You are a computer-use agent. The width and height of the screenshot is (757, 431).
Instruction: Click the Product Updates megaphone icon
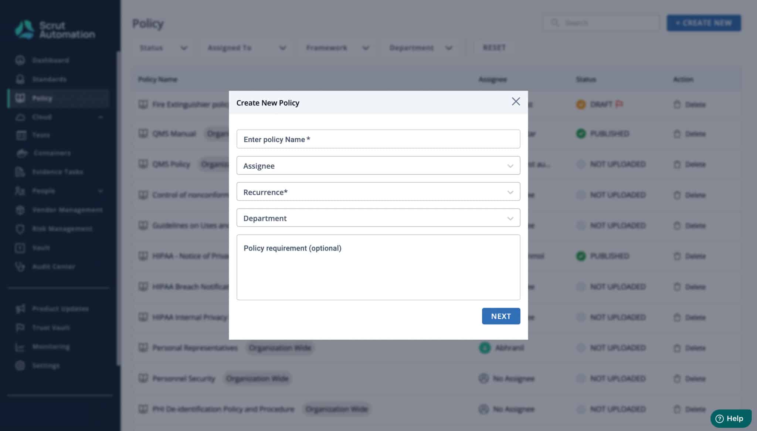20,309
